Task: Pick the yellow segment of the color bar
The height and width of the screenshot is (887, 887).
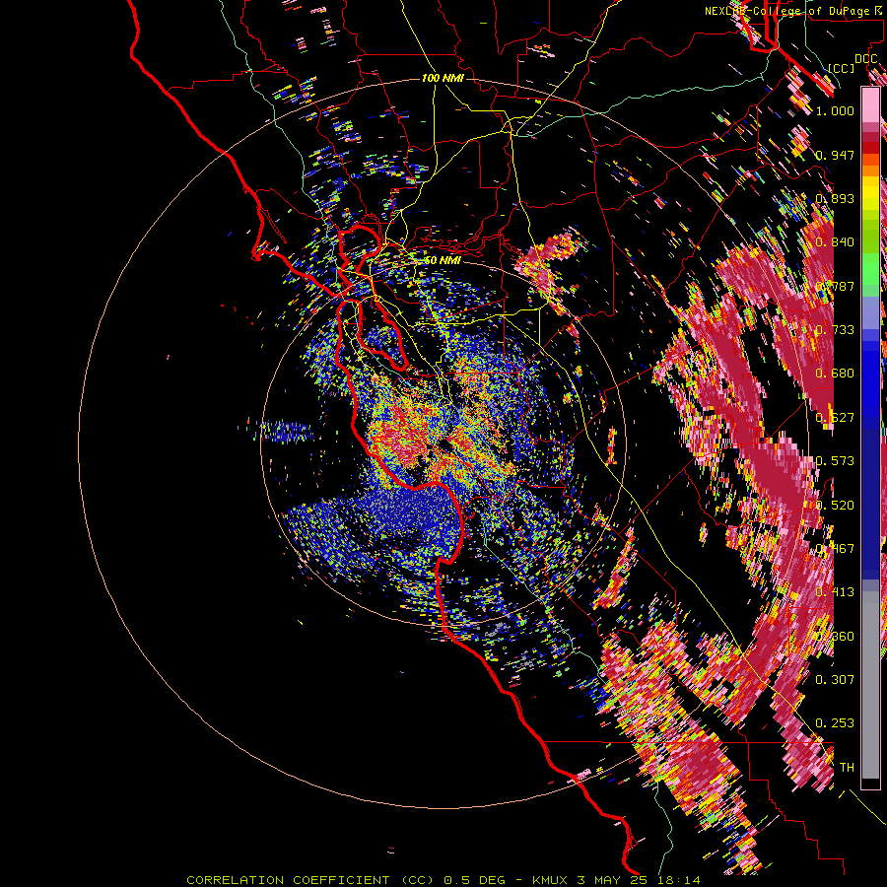Action: point(870,194)
